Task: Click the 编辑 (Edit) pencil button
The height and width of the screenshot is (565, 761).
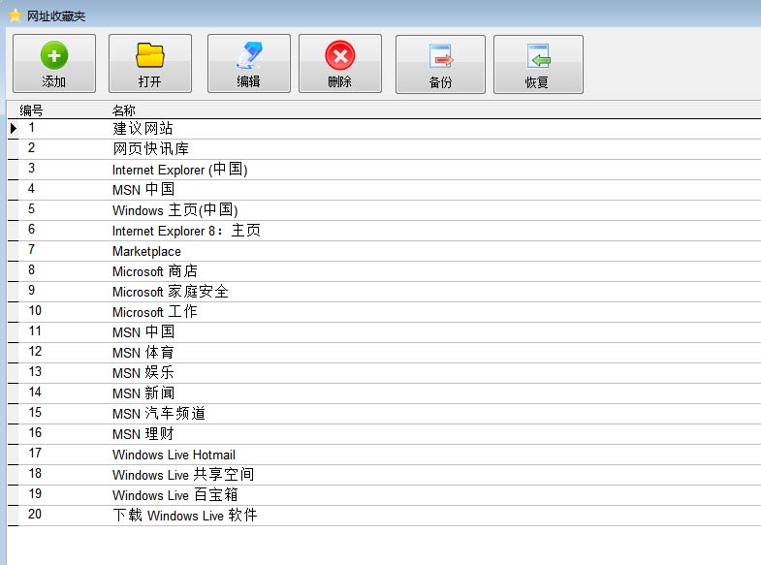Action: click(x=248, y=64)
